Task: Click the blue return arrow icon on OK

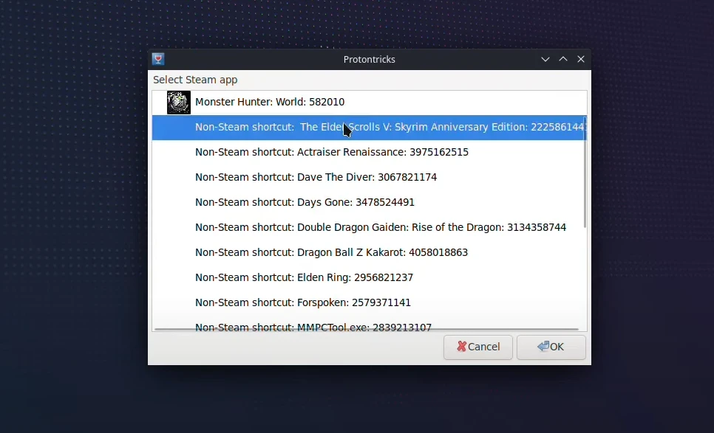Action: point(543,347)
